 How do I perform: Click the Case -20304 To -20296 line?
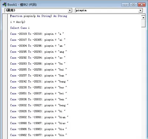click(38, 46)
